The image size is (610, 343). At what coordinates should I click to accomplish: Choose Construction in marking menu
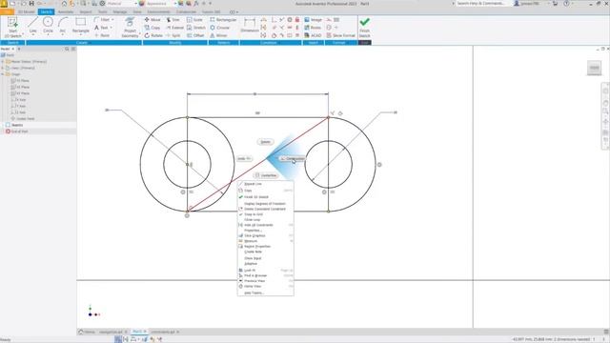pyautogui.click(x=293, y=159)
